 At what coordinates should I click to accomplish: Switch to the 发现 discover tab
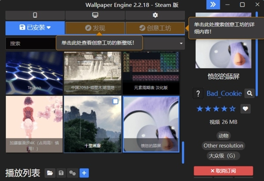95,28
